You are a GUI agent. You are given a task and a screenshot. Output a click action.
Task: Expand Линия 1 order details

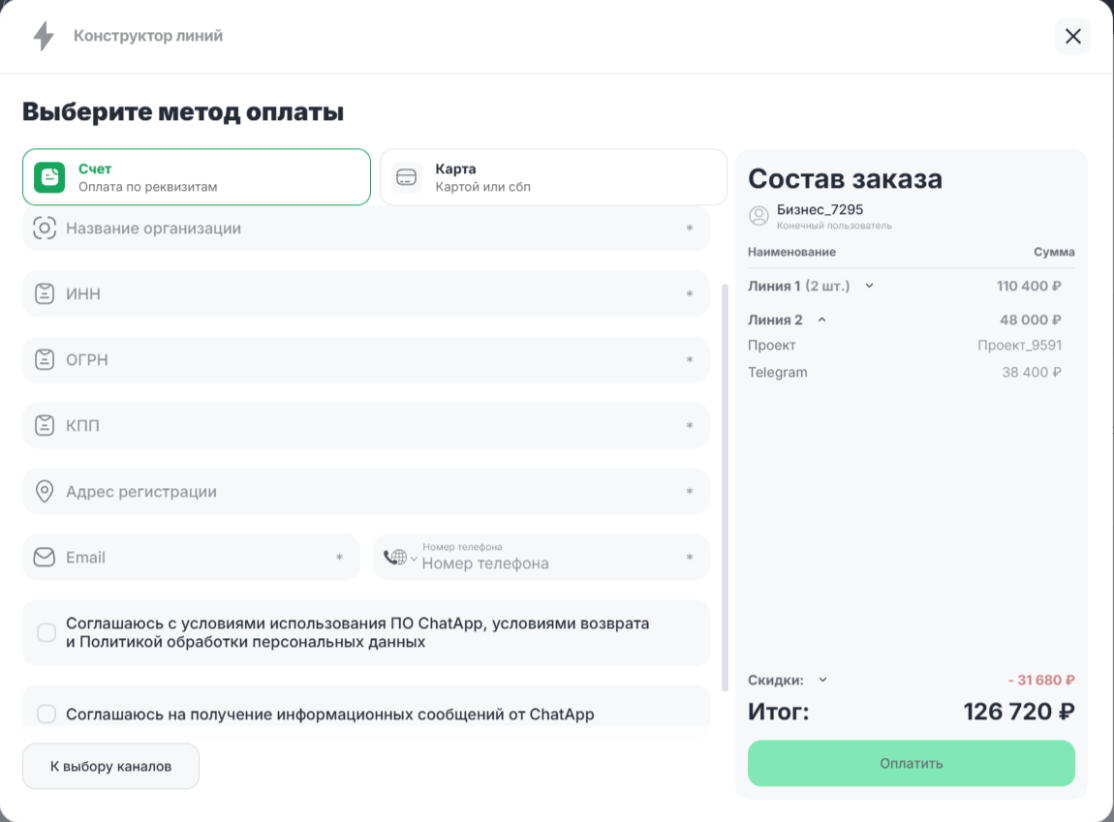(x=869, y=286)
